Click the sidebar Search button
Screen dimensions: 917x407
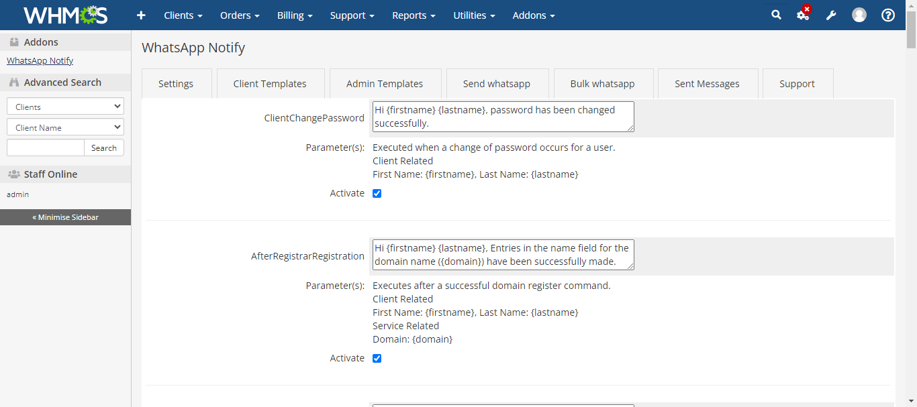[104, 148]
